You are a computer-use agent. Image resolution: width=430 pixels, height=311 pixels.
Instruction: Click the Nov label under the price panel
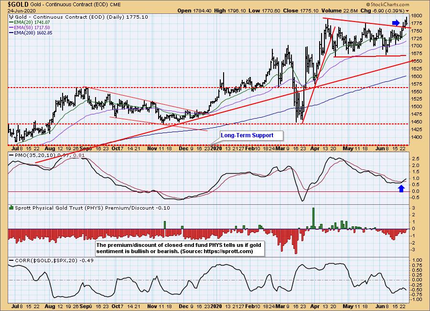[152, 148]
